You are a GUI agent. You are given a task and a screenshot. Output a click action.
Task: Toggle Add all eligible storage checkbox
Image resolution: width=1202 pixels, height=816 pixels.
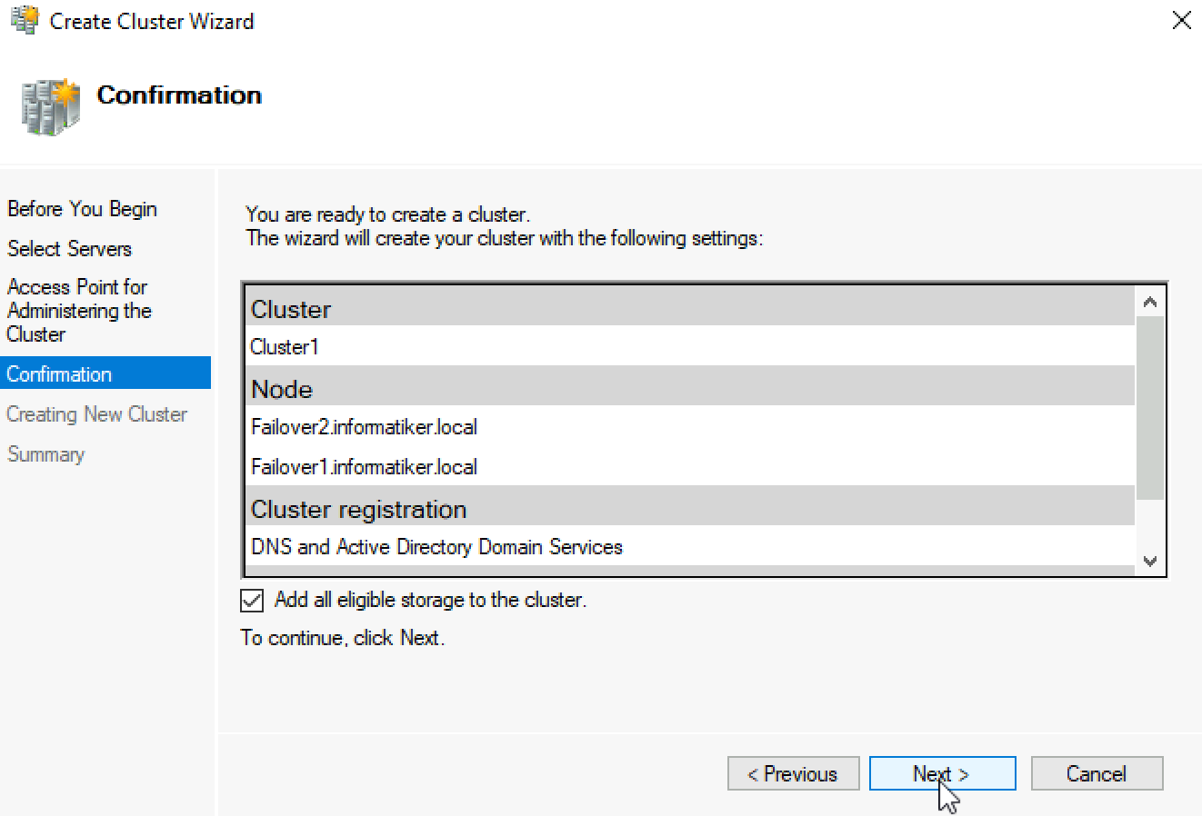pos(252,601)
